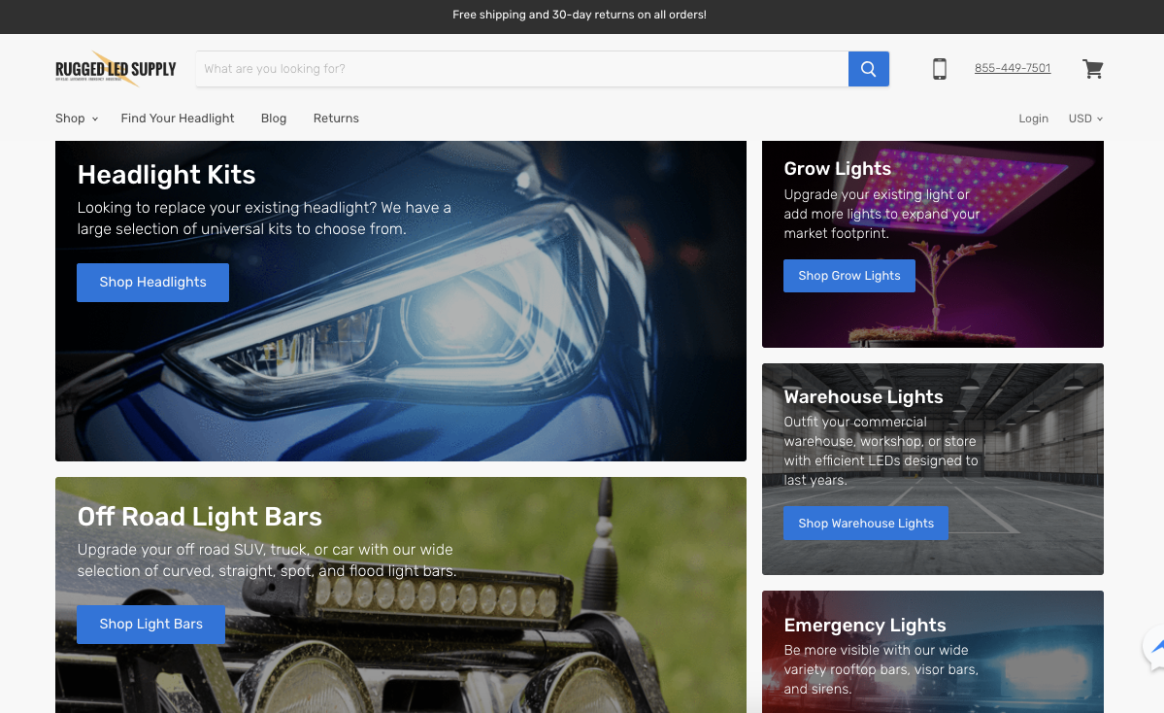Click the Warehouse Lights heading

[x=863, y=397]
